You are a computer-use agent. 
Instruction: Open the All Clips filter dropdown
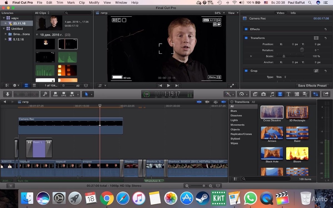[x=42, y=13]
